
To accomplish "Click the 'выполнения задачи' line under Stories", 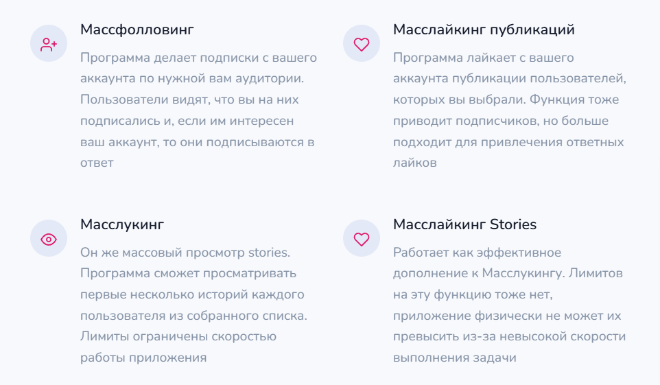I will [454, 358].
